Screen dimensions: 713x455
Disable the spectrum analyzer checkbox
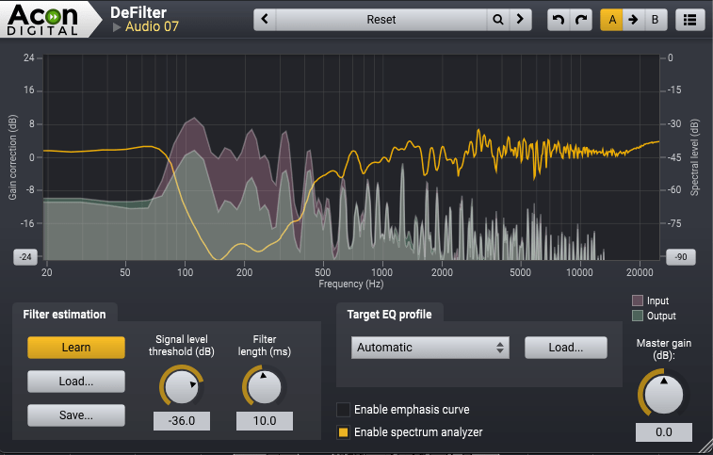(x=344, y=432)
